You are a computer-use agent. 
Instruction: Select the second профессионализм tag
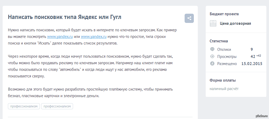click(x=57, y=106)
